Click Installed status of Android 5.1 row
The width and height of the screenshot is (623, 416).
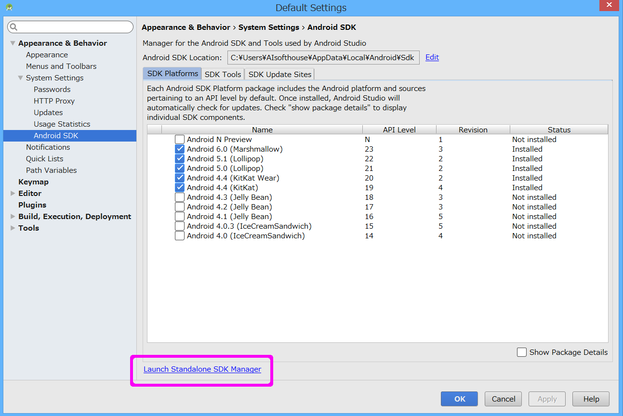[527, 159]
